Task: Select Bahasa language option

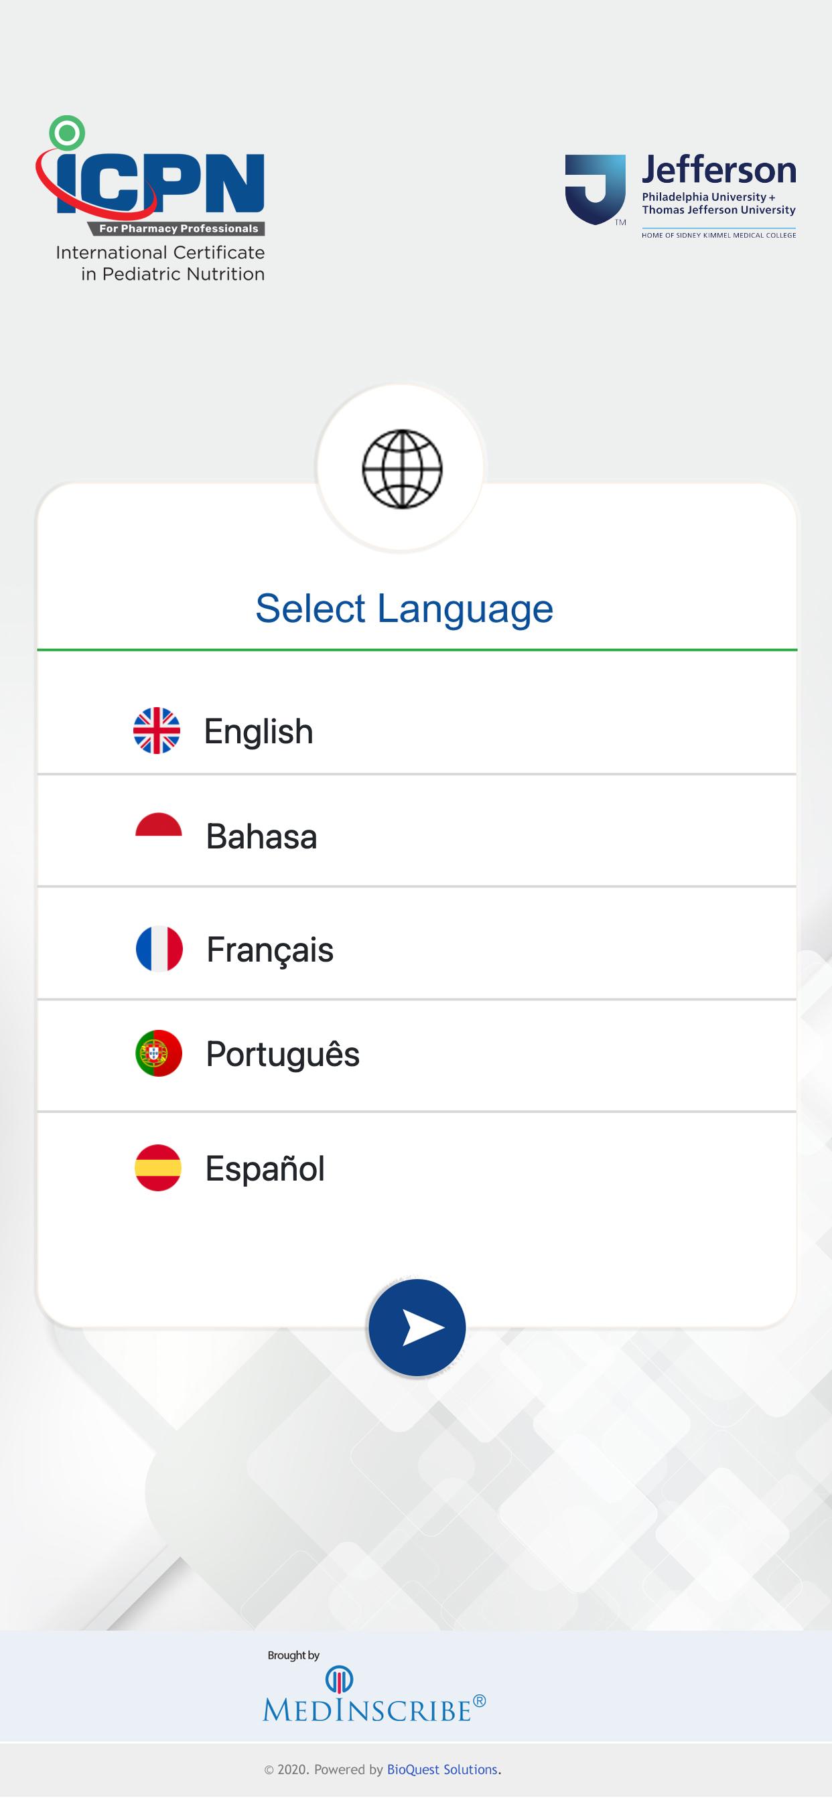Action: (x=417, y=831)
